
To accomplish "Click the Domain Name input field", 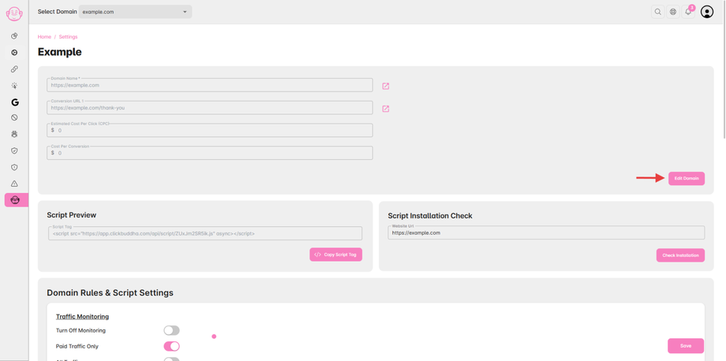I will pyautogui.click(x=210, y=85).
